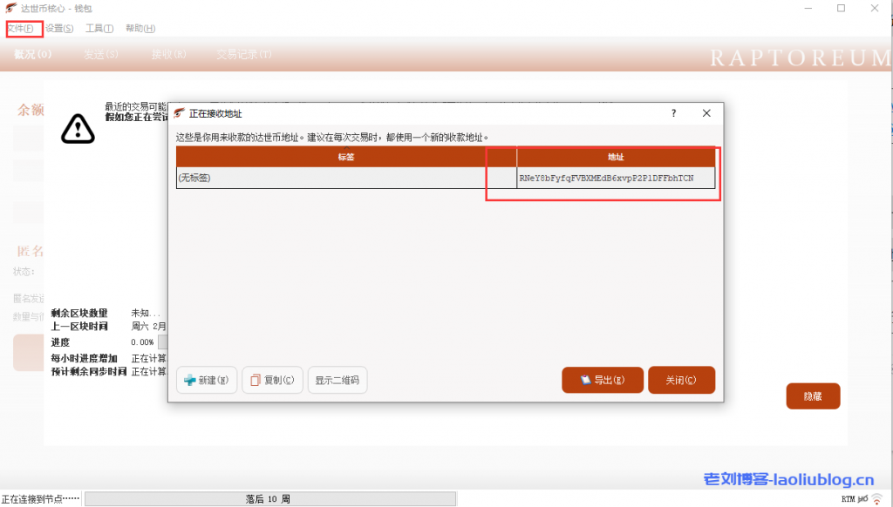Viewport: 893px width, 507px height.
Task: Click the New address (新建) button
Action: 207,381
